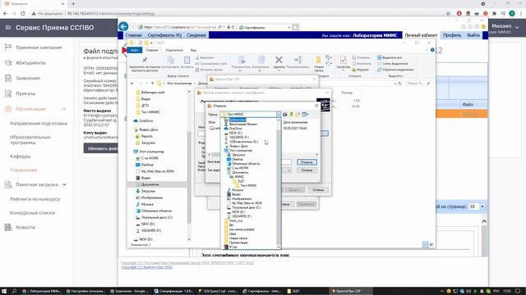Switch to the Главная ribbon tab in Explorer
The width and height of the screenshot is (526, 295).
tap(151, 50)
